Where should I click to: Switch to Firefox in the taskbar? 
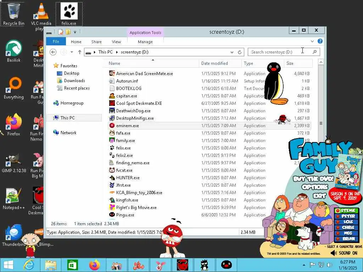94,265
